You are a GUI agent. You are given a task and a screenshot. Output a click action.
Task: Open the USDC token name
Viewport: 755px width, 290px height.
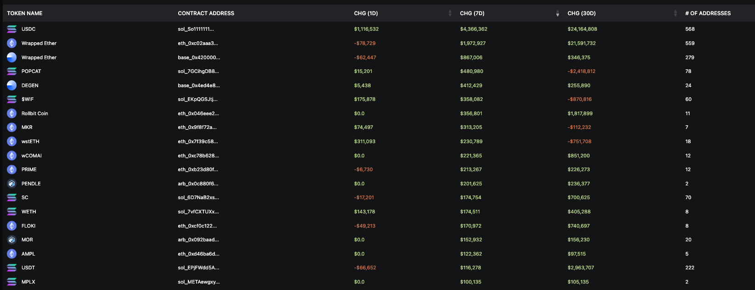(28, 29)
